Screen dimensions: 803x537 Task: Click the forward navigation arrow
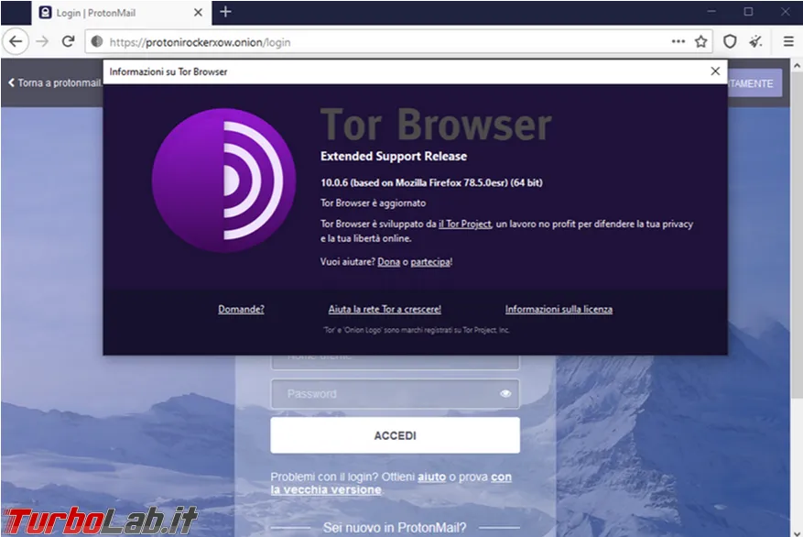point(42,41)
